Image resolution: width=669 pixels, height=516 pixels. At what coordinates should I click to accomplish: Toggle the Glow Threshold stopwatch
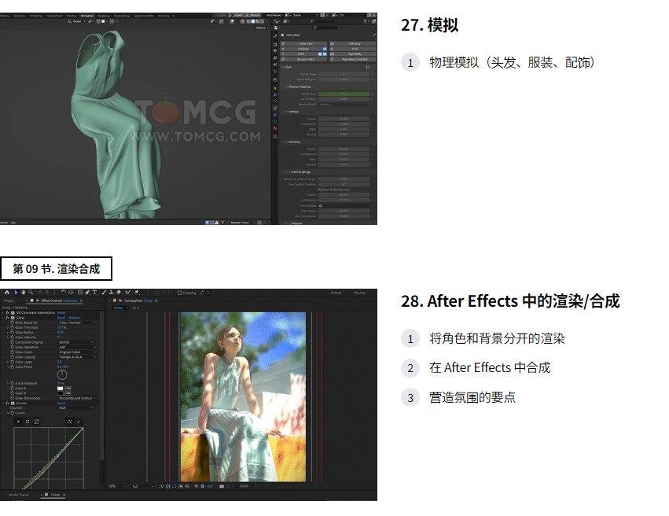[13, 327]
